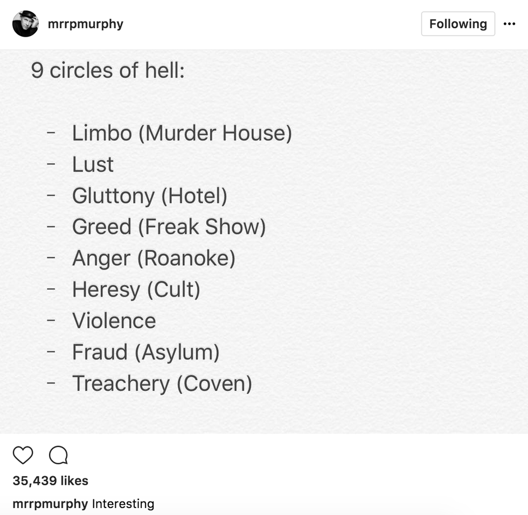
Task: Click the 'Gluttony (Hotel)' line
Action: click(x=149, y=196)
